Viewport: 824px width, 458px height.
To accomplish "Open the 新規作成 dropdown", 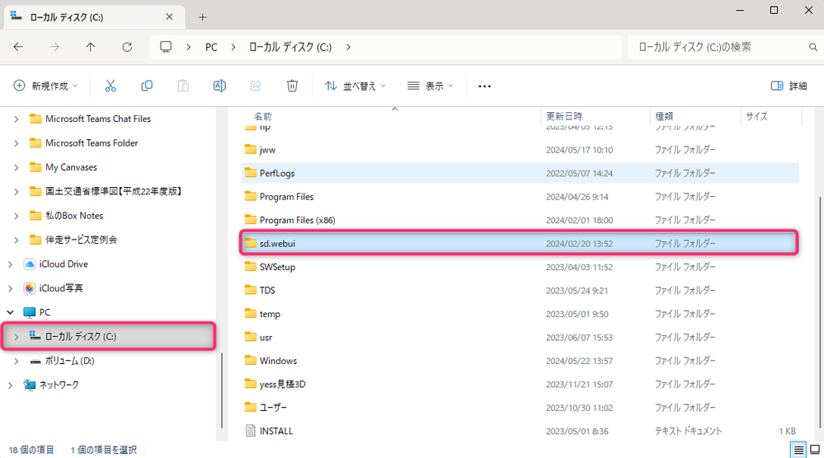I will click(45, 86).
